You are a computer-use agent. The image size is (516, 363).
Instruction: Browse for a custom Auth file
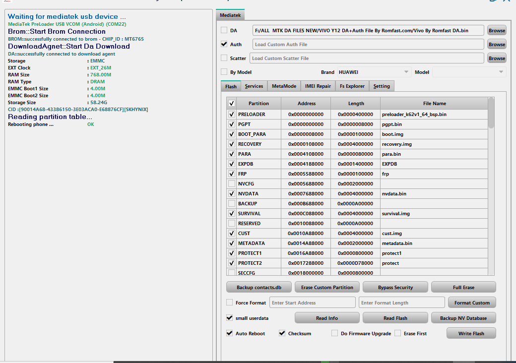(497, 44)
